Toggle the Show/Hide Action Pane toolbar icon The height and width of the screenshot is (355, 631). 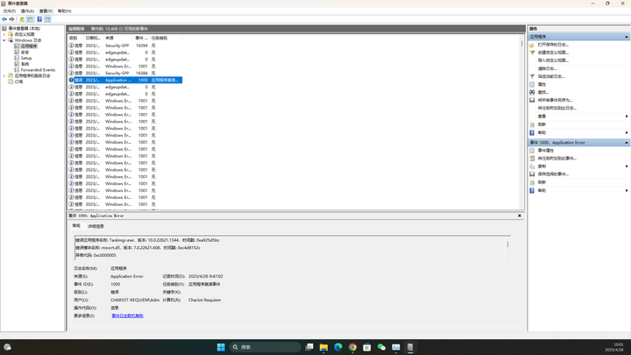(47, 19)
